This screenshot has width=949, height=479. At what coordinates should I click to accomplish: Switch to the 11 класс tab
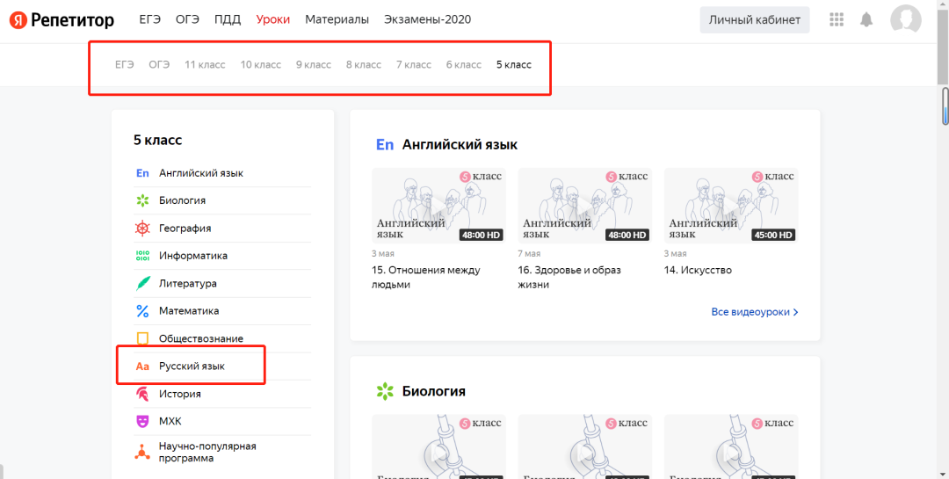[205, 65]
